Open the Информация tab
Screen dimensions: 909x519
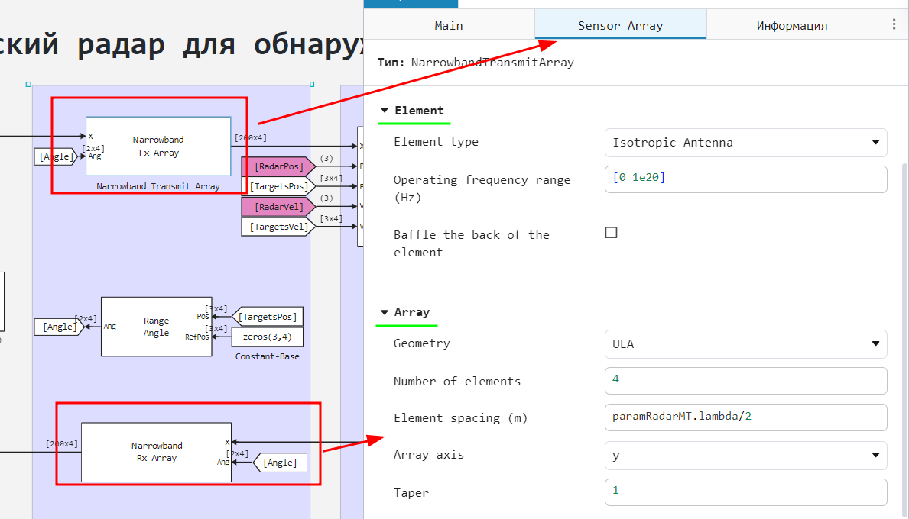[x=791, y=25]
